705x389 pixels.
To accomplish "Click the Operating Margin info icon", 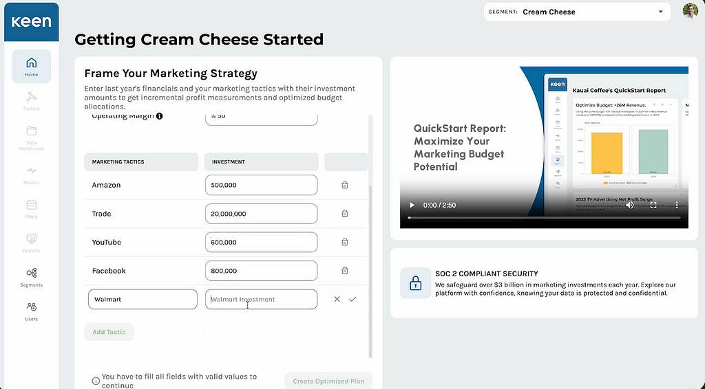I will 159,116.
